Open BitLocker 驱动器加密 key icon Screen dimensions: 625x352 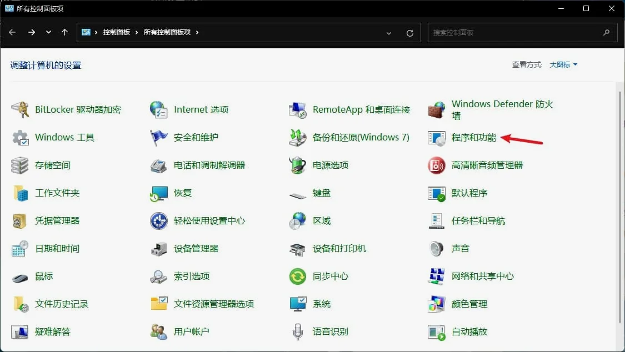20,109
